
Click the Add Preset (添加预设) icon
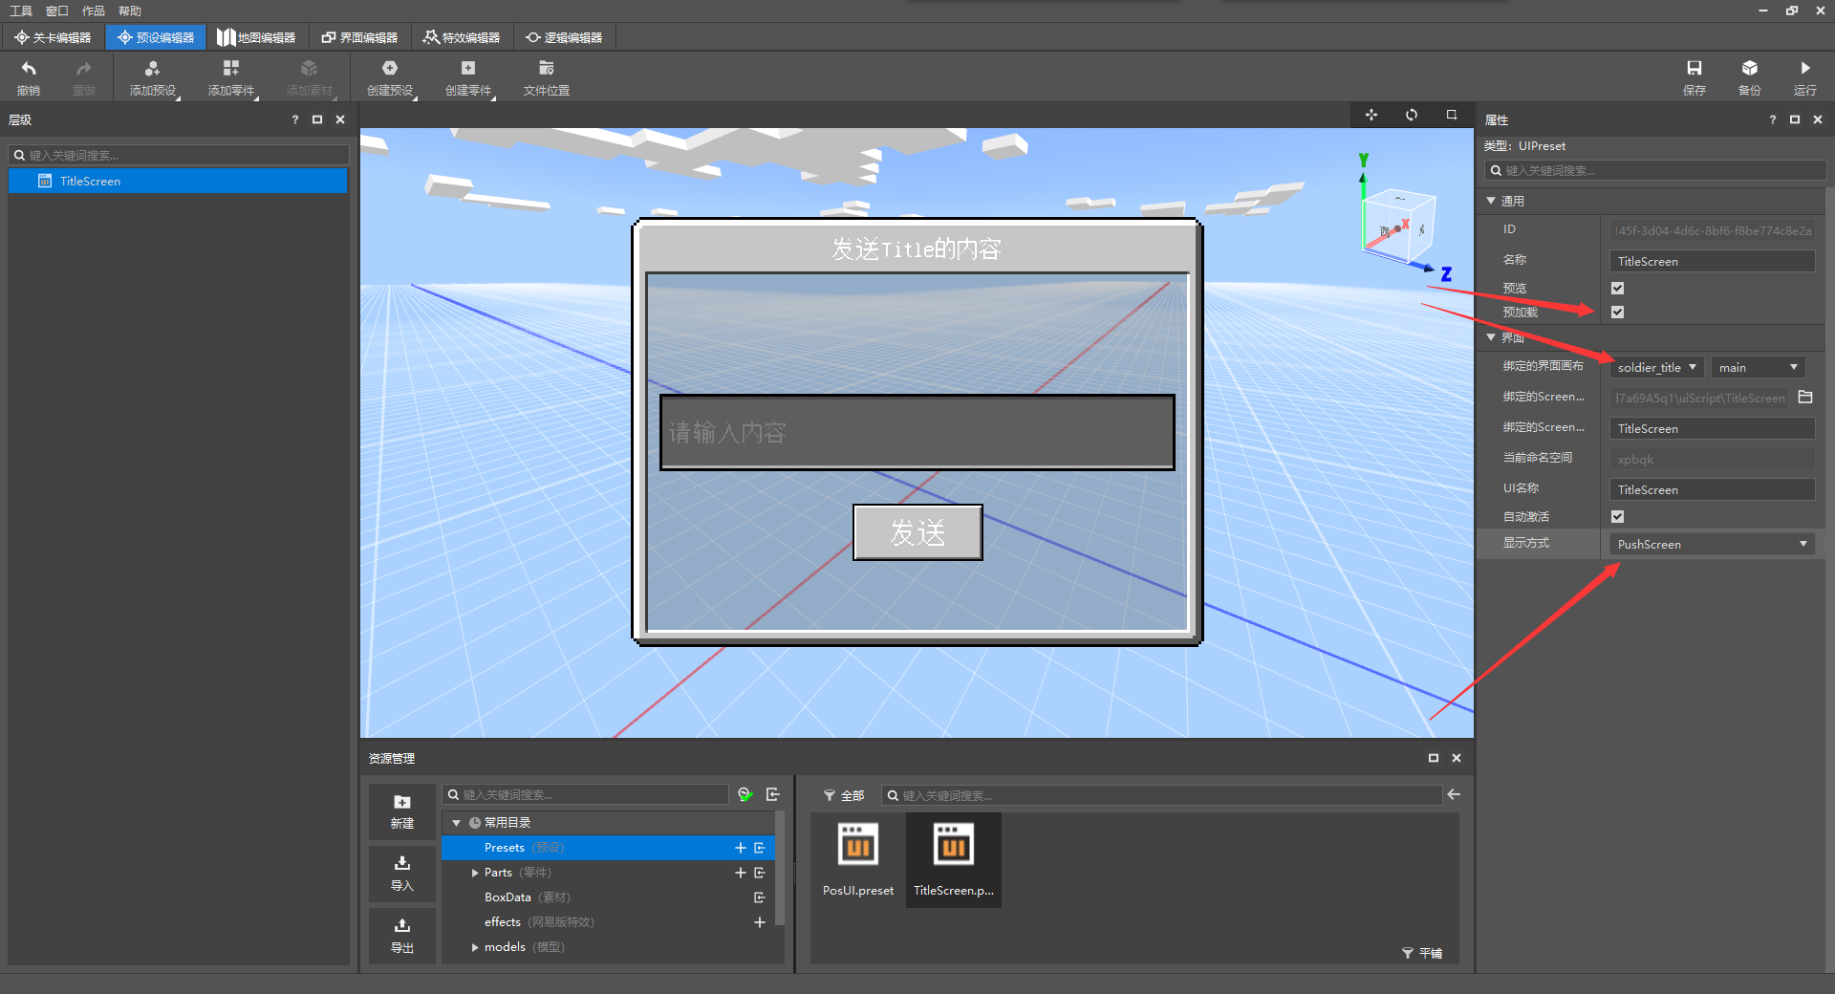click(152, 69)
